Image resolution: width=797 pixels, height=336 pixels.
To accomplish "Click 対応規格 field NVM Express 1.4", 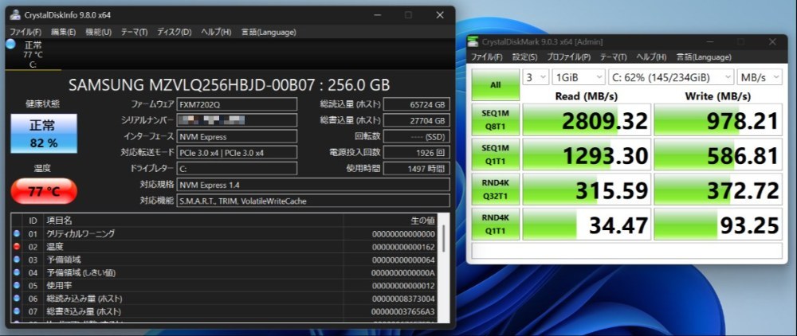I will click(313, 184).
